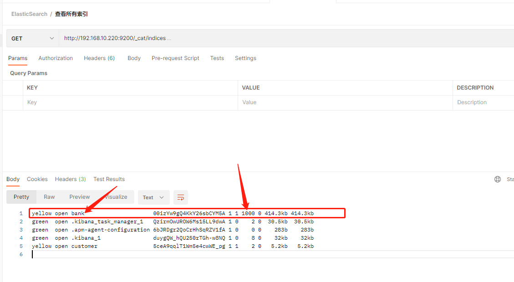This screenshot has height=282, width=514.
Task: Click .apm-agent-configuration index name
Action: click(111, 230)
